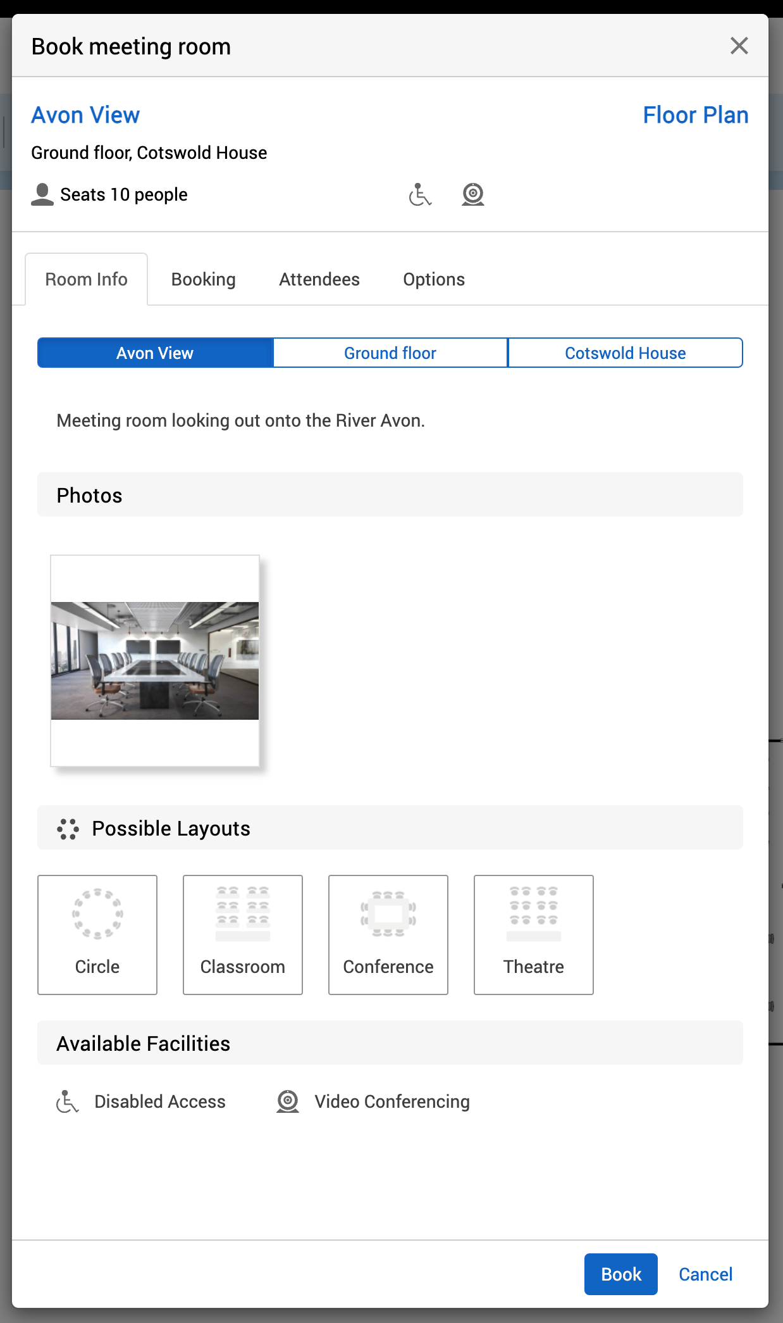The width and height of the screenshot is (783, 1323).
Task: Switch to the Avon View segment
Action: (155, 353)
